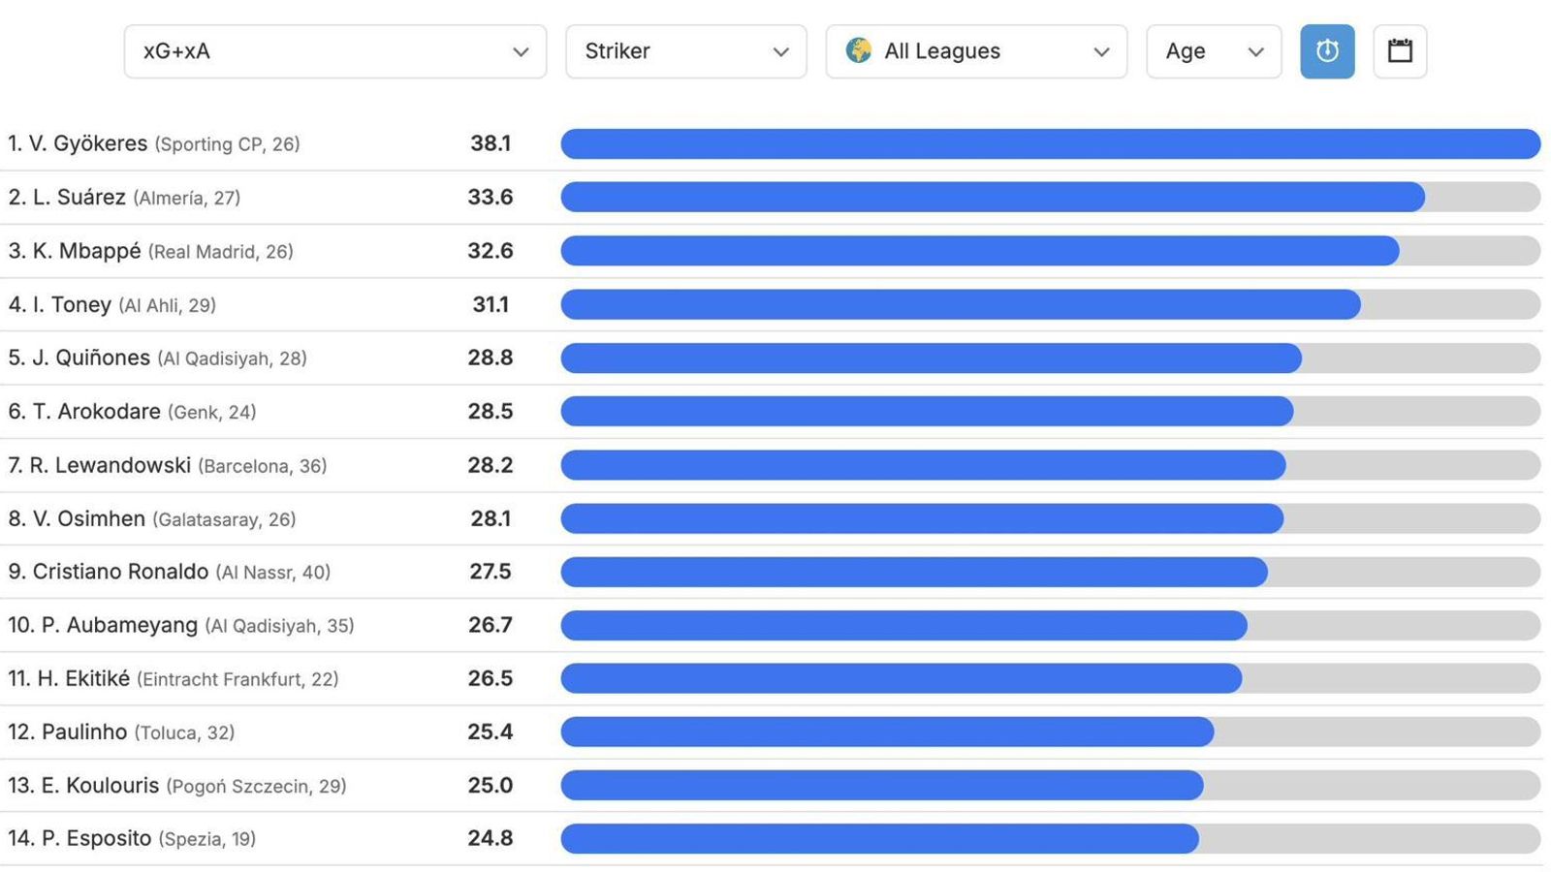Toggle the blue stopwatch per-90 button
Image resolution: width=1551 pixels, height=872 pixels.
click(x=1326, y=51)
